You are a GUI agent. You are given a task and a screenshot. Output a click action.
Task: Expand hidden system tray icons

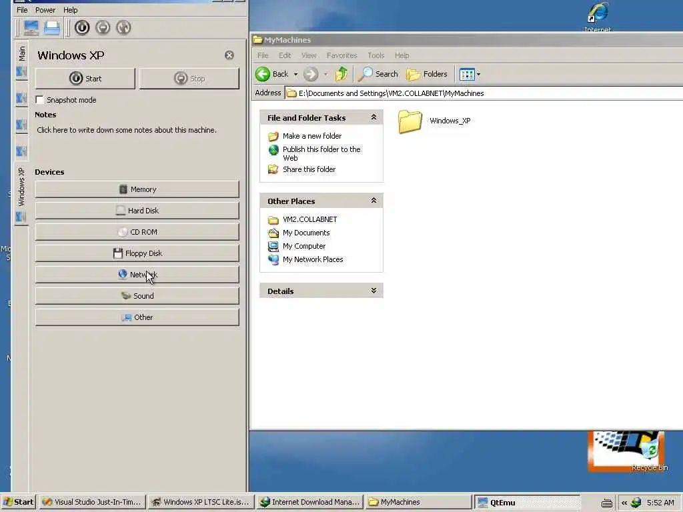click(x=624, y=503)
